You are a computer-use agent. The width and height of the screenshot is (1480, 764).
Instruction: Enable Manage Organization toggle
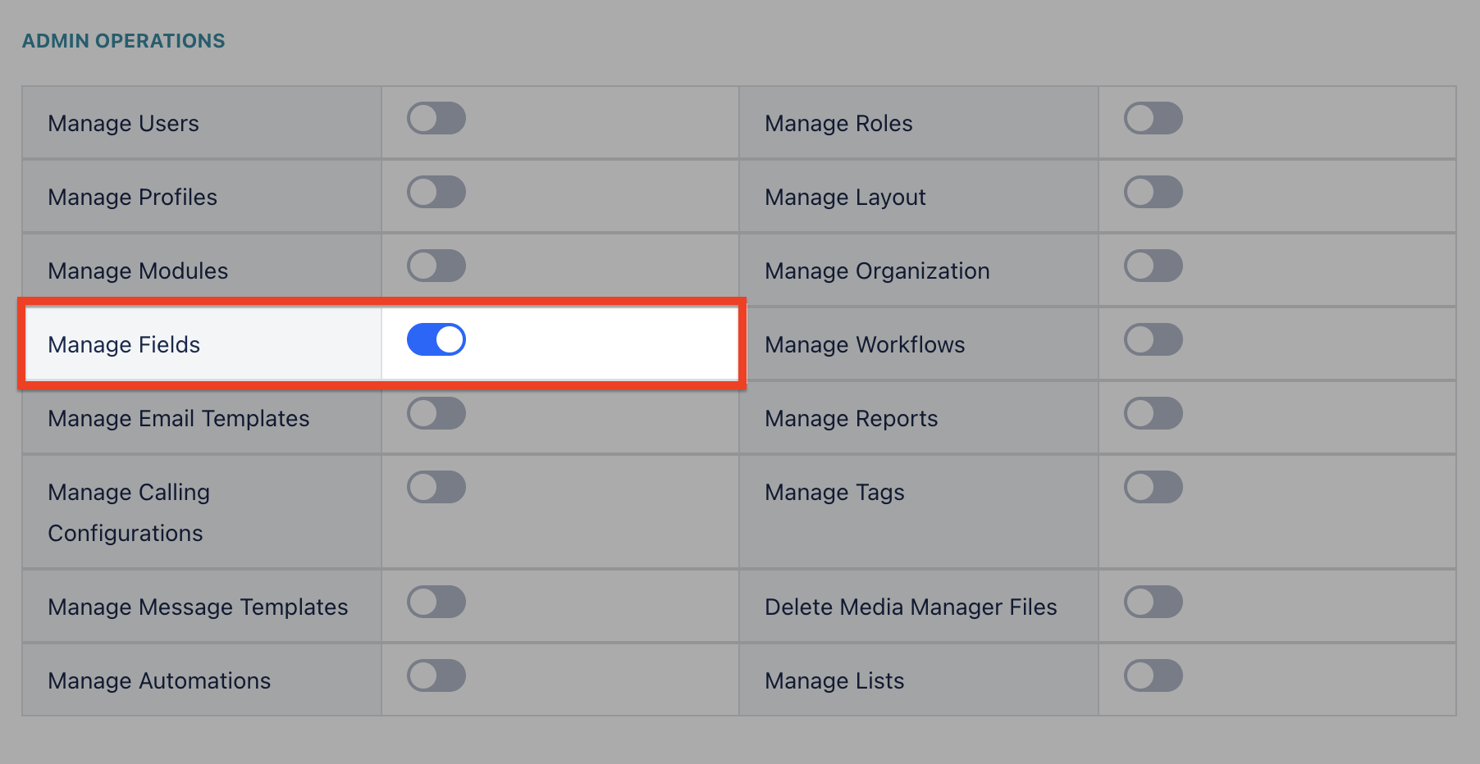(x=1153, y=266)
